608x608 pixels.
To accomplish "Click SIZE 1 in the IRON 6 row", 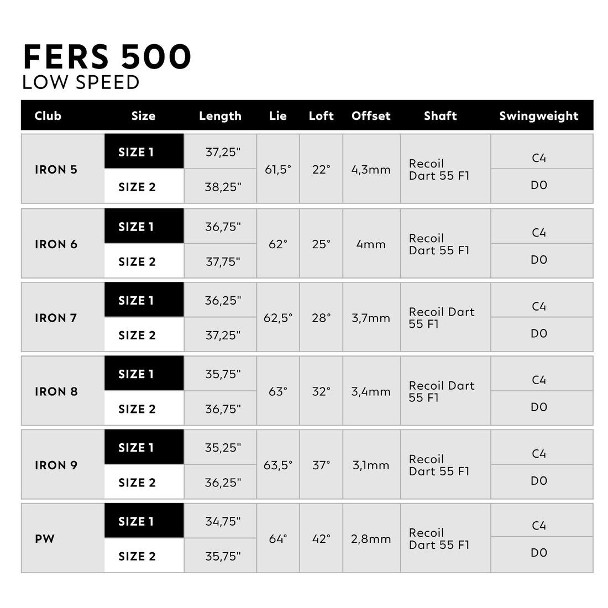I will [136, 227].
